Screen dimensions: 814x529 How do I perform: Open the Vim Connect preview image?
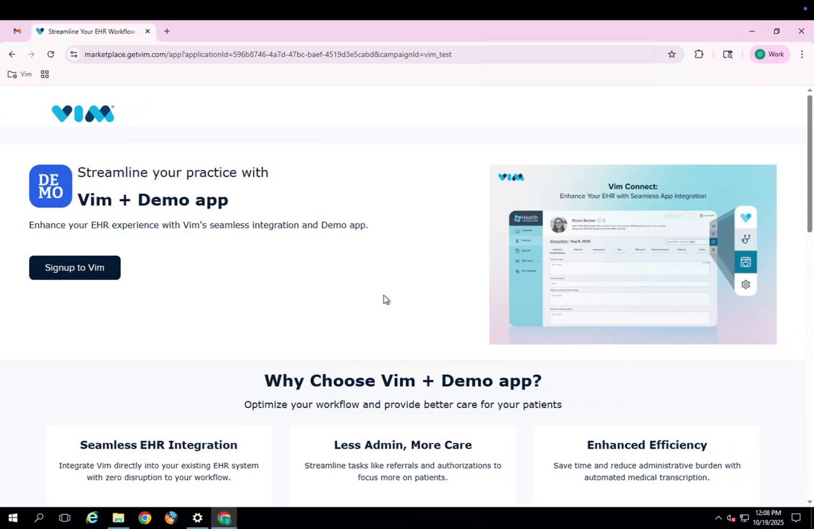pos(633,254)
